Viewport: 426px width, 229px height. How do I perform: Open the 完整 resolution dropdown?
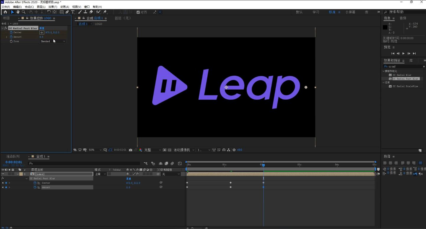tap(152, 150)
